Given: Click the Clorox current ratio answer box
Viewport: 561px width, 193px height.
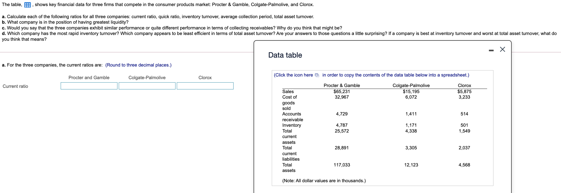Looking at the screenshot, I should click(x=205, y=86).
